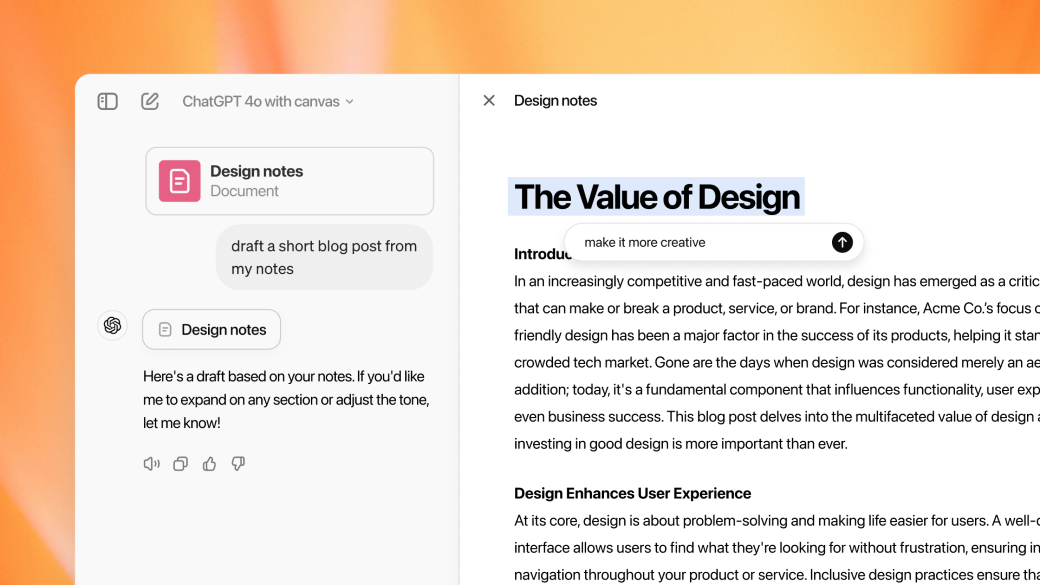This screenshot has height=585, width=1040.
Task: Click the ChatGPT logo icon in chat
Action: click(x=112, y=326)
